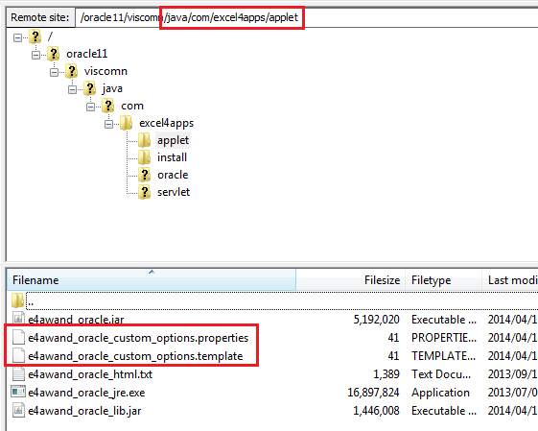Collapse the oracle11 tree node
The image size is (538, 431).
35,55
